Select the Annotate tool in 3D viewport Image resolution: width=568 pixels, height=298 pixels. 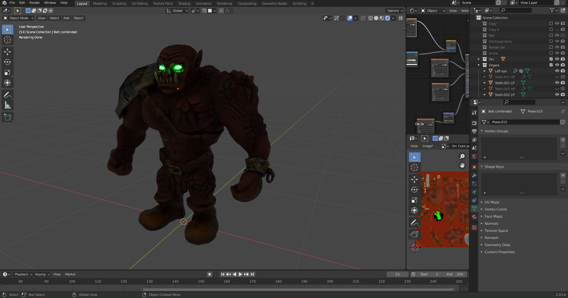(7, 95)
